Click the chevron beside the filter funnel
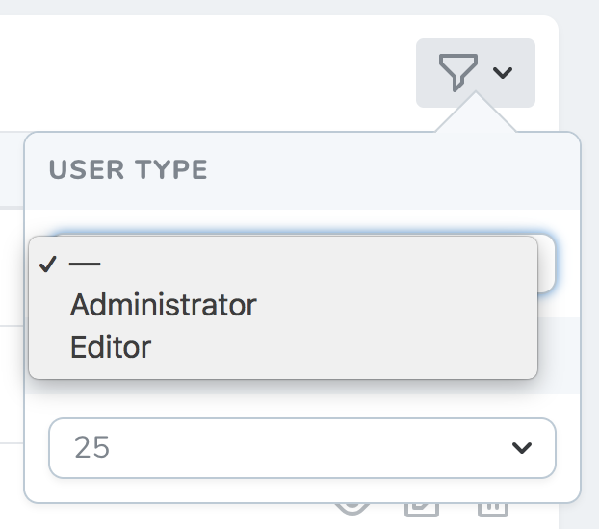 coord(502,72)
